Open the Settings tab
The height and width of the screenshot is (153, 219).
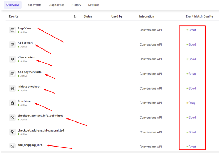pos(94,5)
